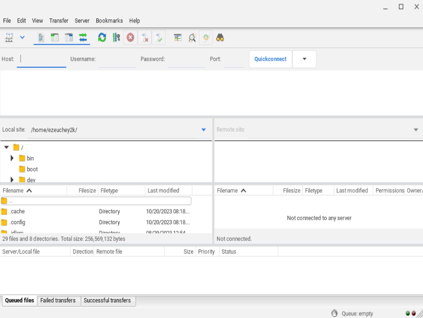The height and width of the screenshot is (318, 423).
Task: Open Quickconnect history dropdown
Action: (304, 59)
